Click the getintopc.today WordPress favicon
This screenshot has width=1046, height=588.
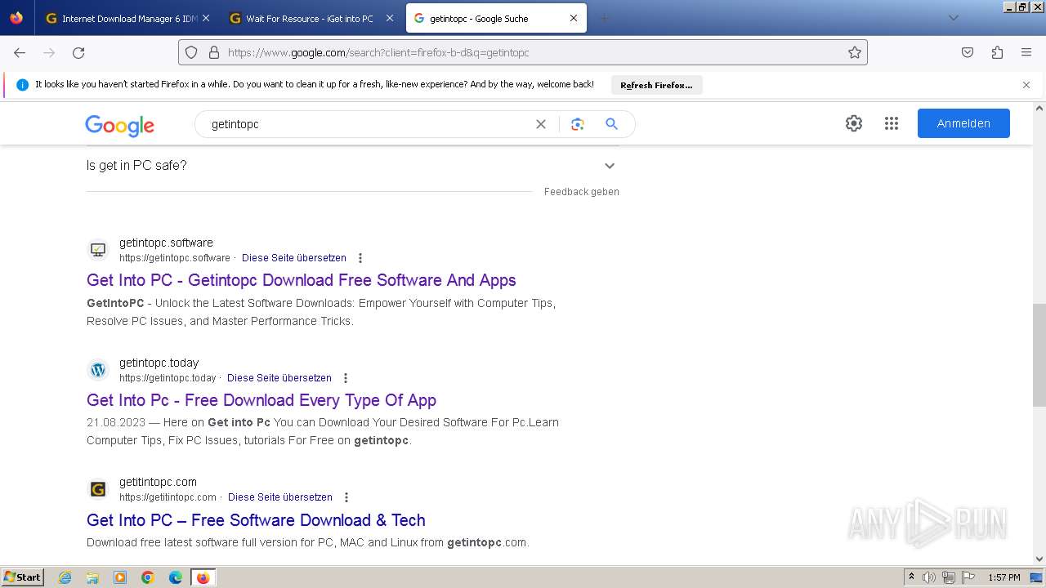click(x=98, y=370)
